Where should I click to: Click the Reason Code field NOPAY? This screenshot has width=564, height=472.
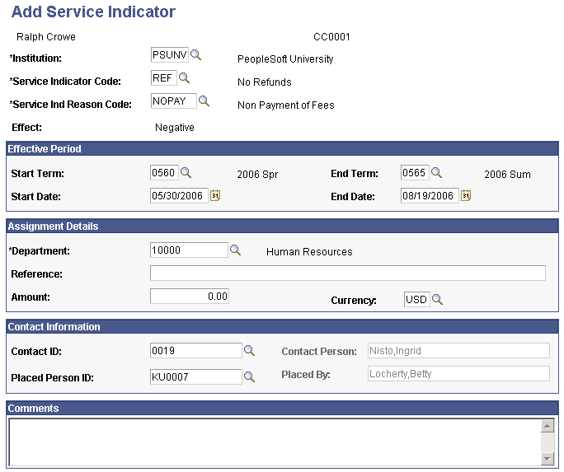pos(174,101)
